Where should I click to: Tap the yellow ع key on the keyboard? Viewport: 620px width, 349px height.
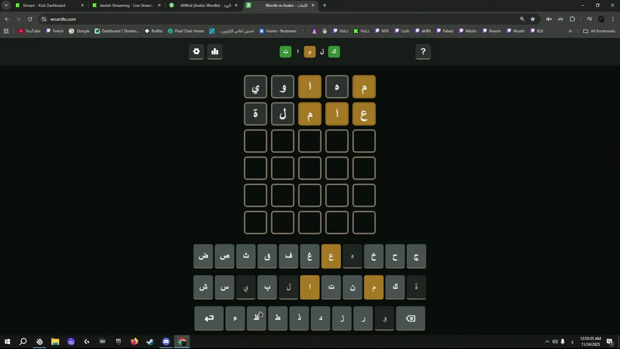(331, 256)
